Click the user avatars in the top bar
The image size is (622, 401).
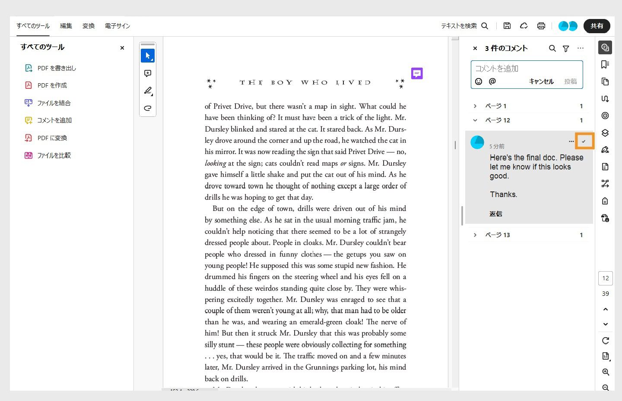pos(568,26)
